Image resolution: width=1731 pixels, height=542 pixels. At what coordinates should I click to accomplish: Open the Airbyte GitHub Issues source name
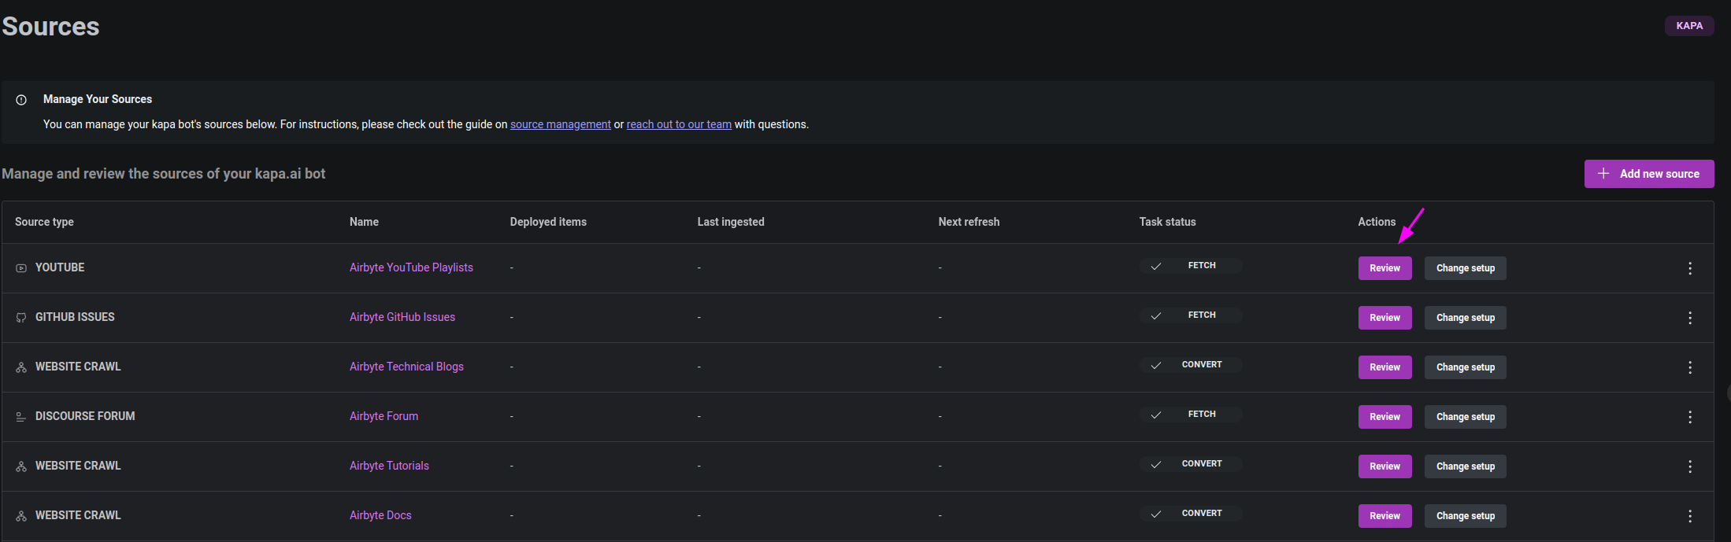point(402,317)
